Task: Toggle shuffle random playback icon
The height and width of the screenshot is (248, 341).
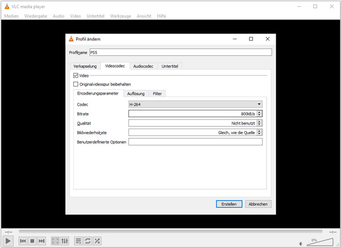Action: pyautogui.click(x=98, y=241)
